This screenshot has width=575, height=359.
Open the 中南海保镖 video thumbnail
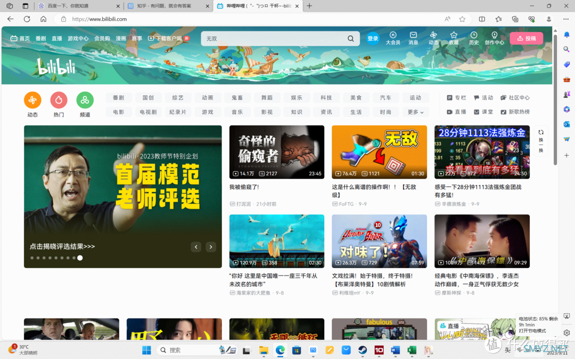(482, 241)
